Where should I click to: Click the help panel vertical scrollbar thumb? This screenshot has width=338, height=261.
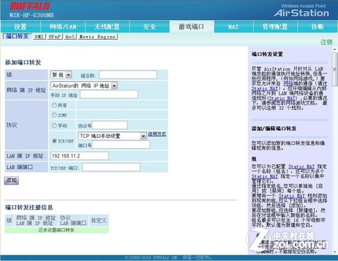tap(335, 69)
